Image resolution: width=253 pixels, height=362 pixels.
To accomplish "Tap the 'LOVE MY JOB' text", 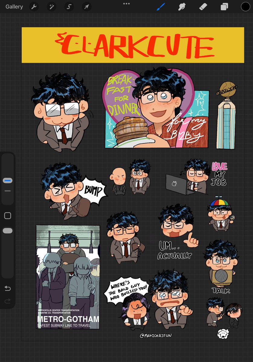I will [x=219, y=174].
